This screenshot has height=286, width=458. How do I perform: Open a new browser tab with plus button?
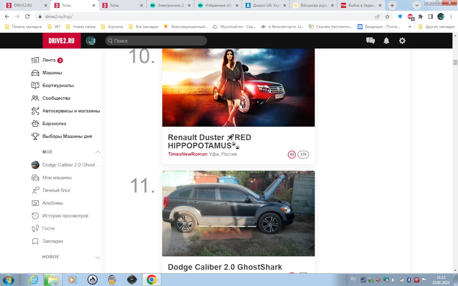pos(392,5)
